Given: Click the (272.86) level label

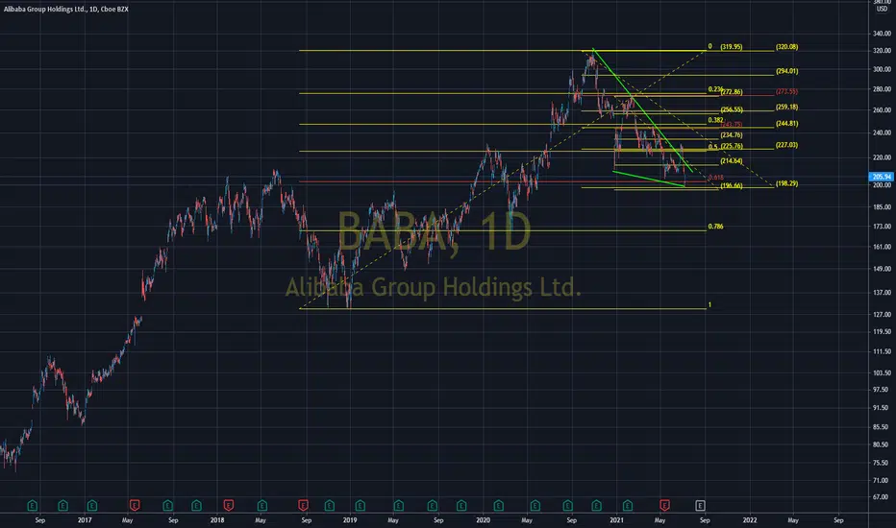Looking at the screenshot, I should pos(732,92).
